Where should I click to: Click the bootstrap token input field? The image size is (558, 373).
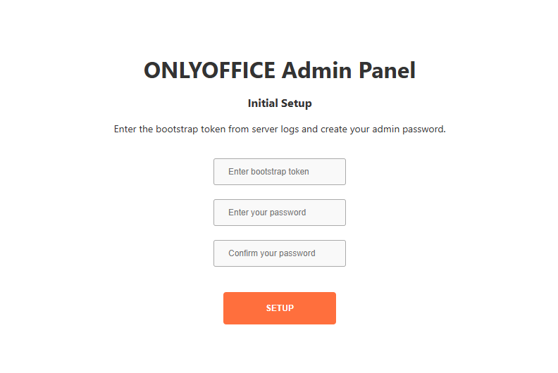point(279,172)
